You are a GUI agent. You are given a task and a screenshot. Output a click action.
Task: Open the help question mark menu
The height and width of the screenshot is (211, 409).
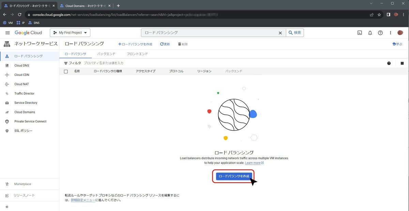tap(380, 33)
